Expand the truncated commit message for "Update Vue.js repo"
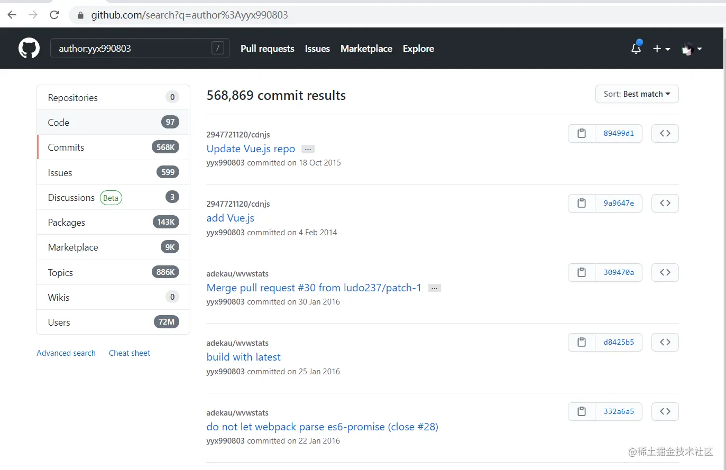 (x=307, y=149)
